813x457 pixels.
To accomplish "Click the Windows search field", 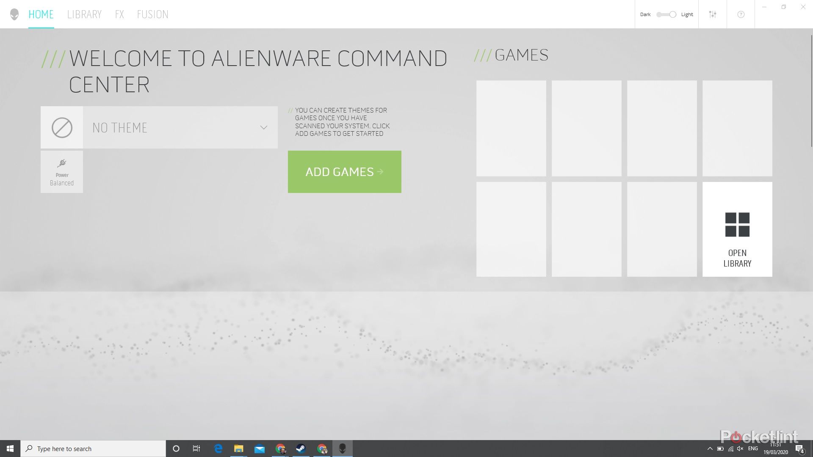I will [93, 449].
